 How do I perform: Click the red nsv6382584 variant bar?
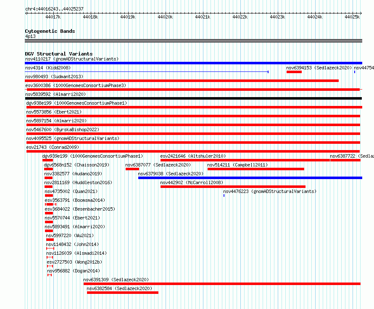123,293
